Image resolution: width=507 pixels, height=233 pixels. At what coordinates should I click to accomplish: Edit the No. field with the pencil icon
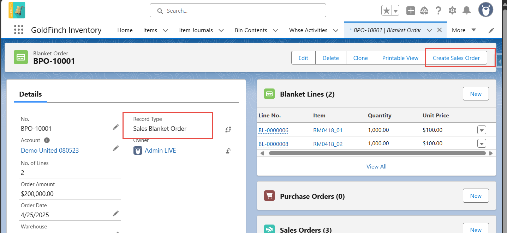click(x=116, y=127)
